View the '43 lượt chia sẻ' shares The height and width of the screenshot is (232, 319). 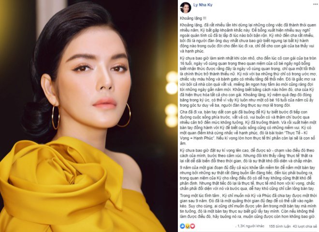[x=305, y=226]
